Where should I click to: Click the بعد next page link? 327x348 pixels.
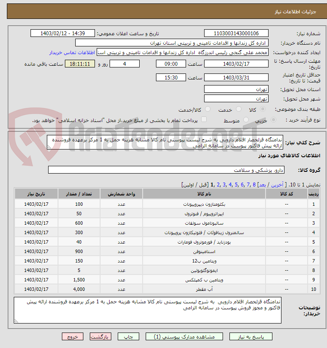[x=263, y=185]
